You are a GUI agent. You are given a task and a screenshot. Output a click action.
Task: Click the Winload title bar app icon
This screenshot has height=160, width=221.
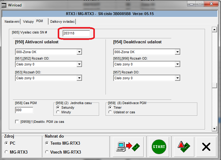pos(4,5)
